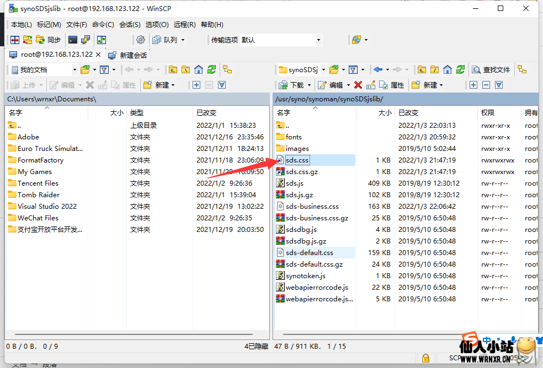Click the Synchronize (同步) toolbar button
The height and width of the screenshot is (368, 543).
point(49,40)
